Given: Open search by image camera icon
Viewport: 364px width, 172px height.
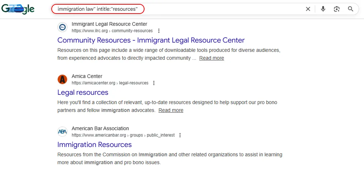Looking at the screenshot, I should coord(337,9).
